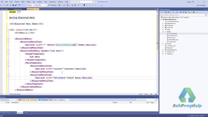This screenshot has height=117, width=208.
Task: Click the Live Share button label
Action: tap(202, 6)
